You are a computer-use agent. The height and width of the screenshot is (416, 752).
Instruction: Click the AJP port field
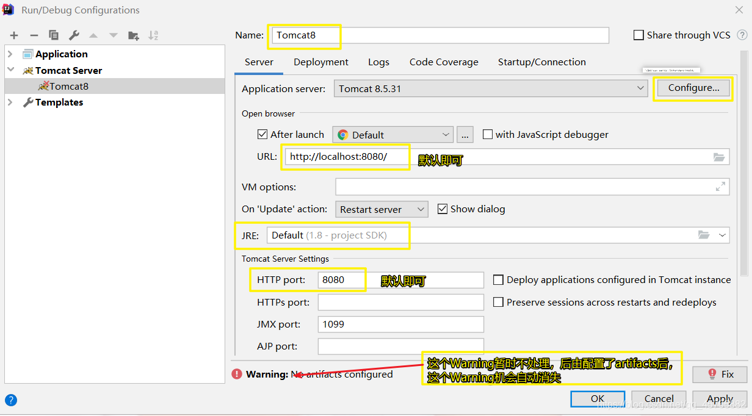(401, 346)
